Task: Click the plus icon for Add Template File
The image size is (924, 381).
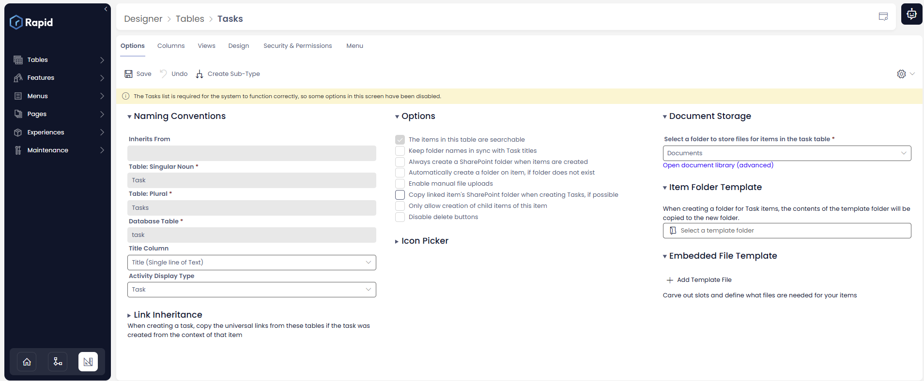Action: pos(670,280)
